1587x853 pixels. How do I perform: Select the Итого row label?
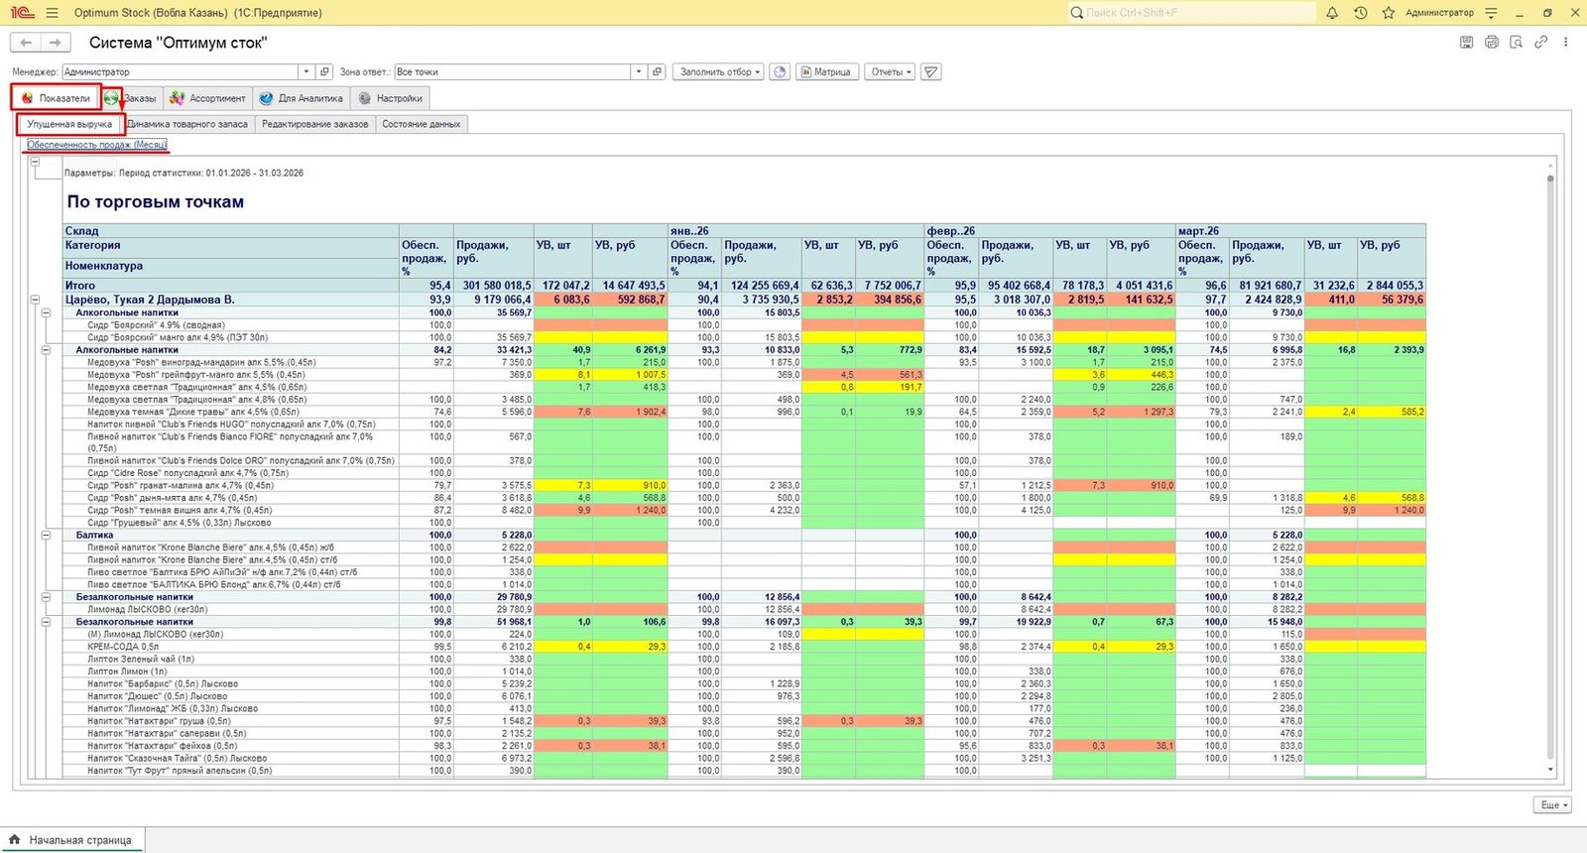80,286
